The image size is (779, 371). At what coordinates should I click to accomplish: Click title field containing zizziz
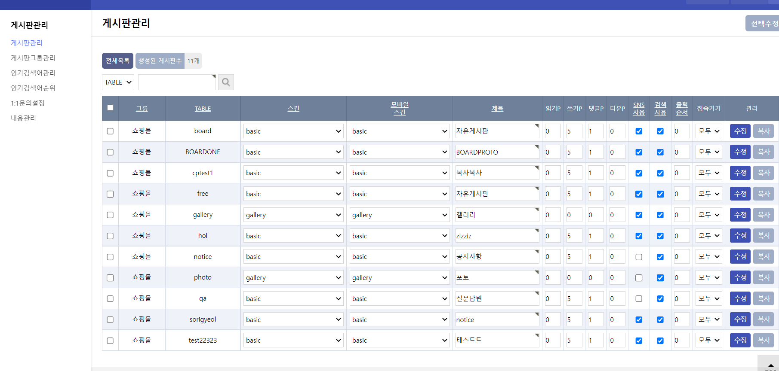click(497, 236)
